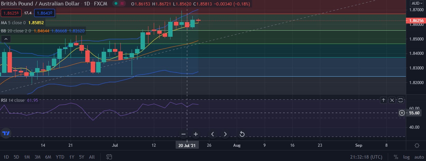
Task: Select the MA 5 close 0 indicator legend
Action: (x=13, y=23)
